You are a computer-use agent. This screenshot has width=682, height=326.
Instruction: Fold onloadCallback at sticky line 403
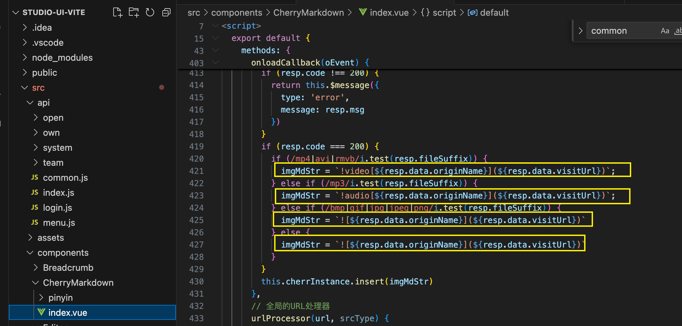pos(215,63)
